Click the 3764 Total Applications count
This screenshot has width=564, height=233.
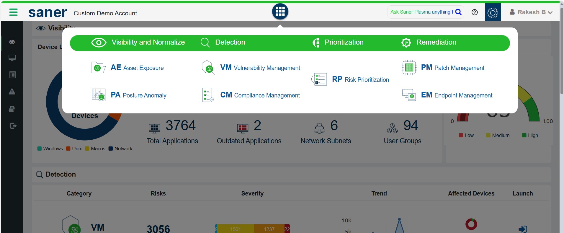click(x=181, y=126)
